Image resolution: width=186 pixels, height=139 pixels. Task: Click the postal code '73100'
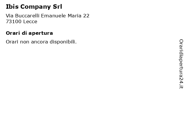[x=14, y=22]
